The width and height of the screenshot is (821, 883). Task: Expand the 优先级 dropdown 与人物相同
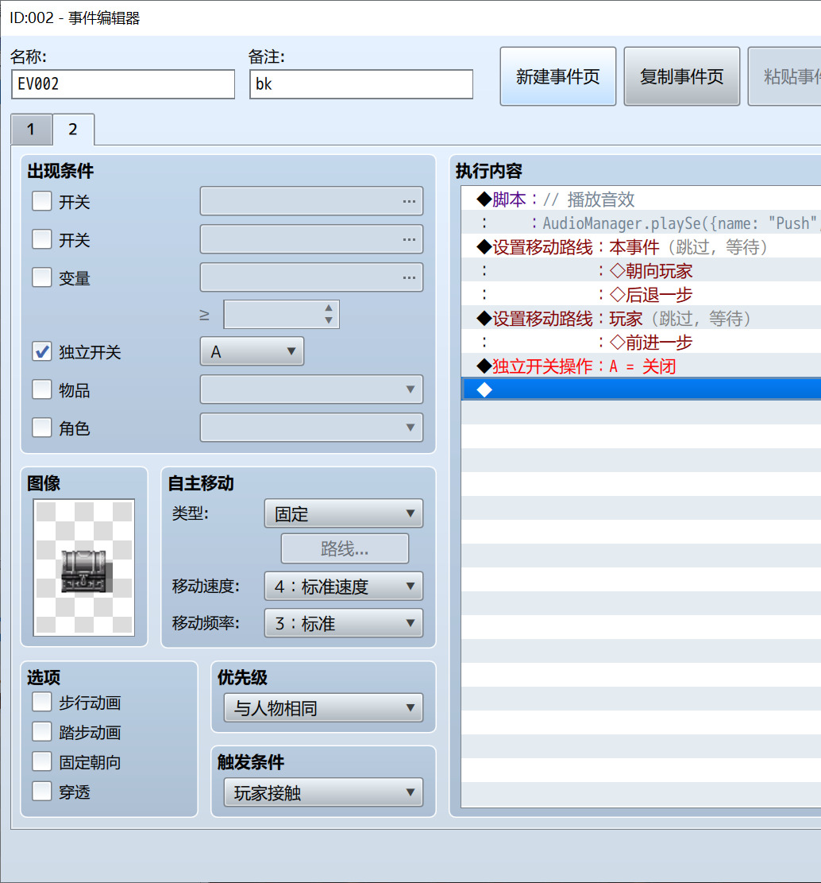coord(324,708)
